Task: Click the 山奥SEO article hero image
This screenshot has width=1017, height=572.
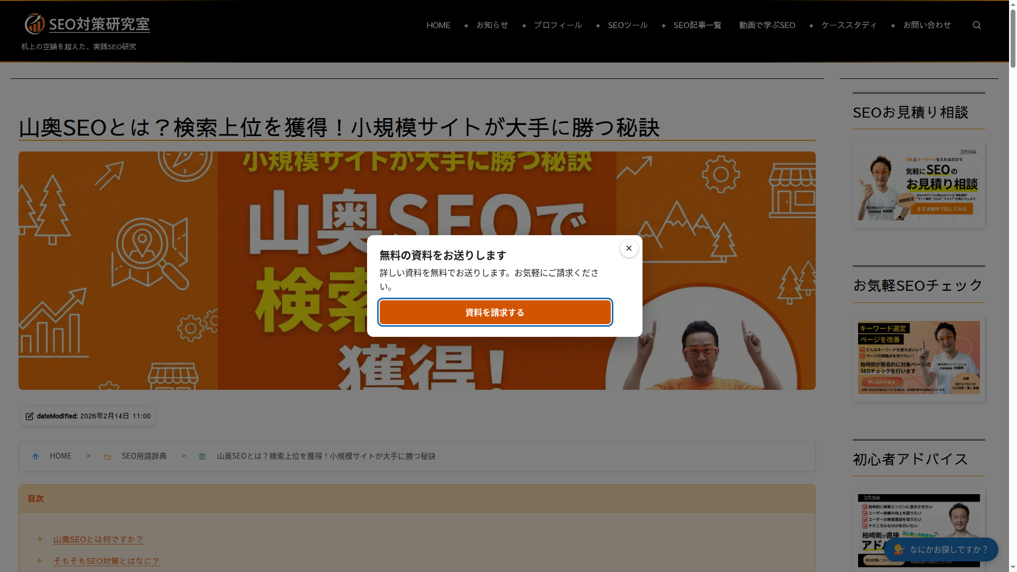Action: 417,270
